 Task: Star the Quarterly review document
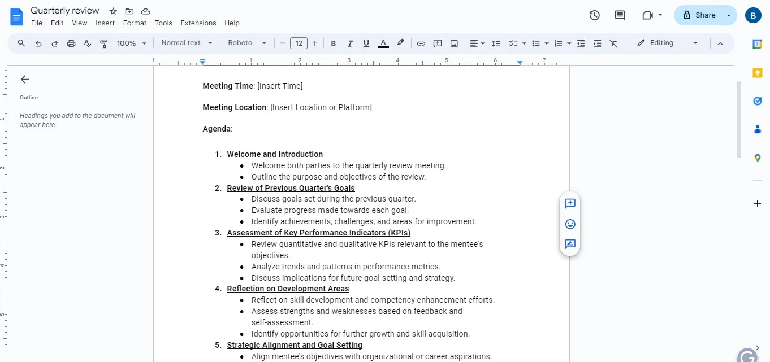pyautogui.click(x=113, y=11)
